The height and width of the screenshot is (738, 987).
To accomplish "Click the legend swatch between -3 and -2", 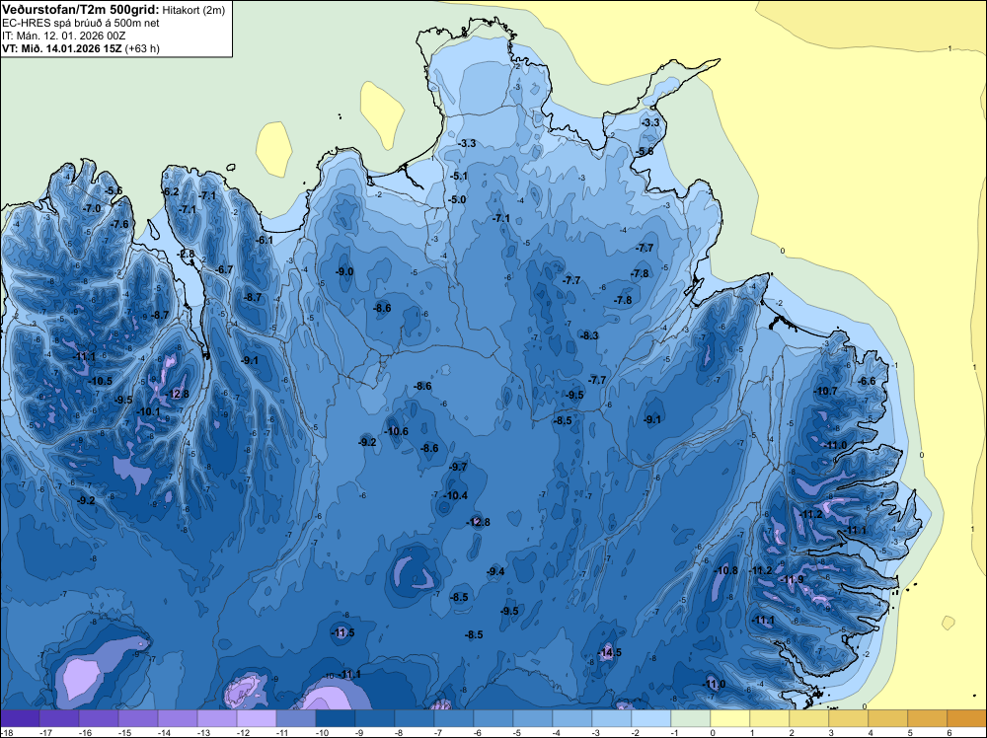I will [612, 718].
